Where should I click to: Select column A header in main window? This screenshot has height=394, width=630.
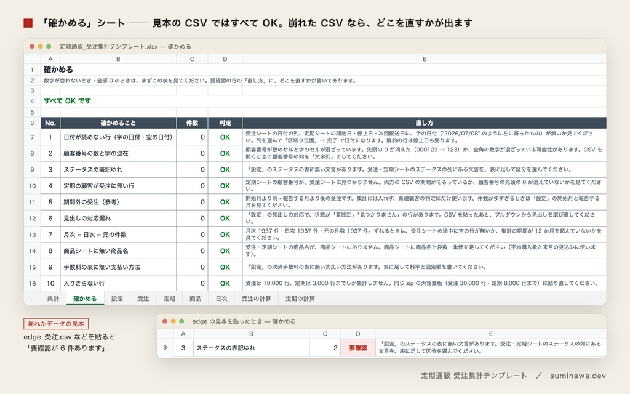(x=50, y=59)
